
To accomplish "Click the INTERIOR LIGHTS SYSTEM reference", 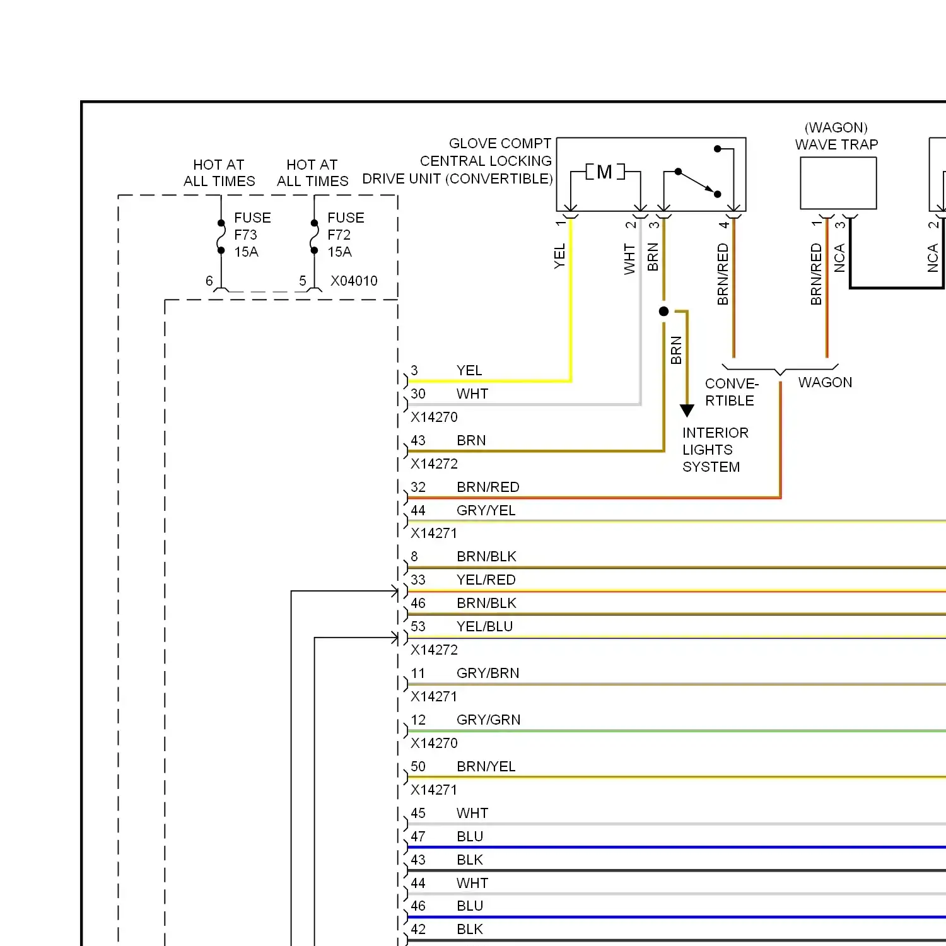I will (715, 450).
